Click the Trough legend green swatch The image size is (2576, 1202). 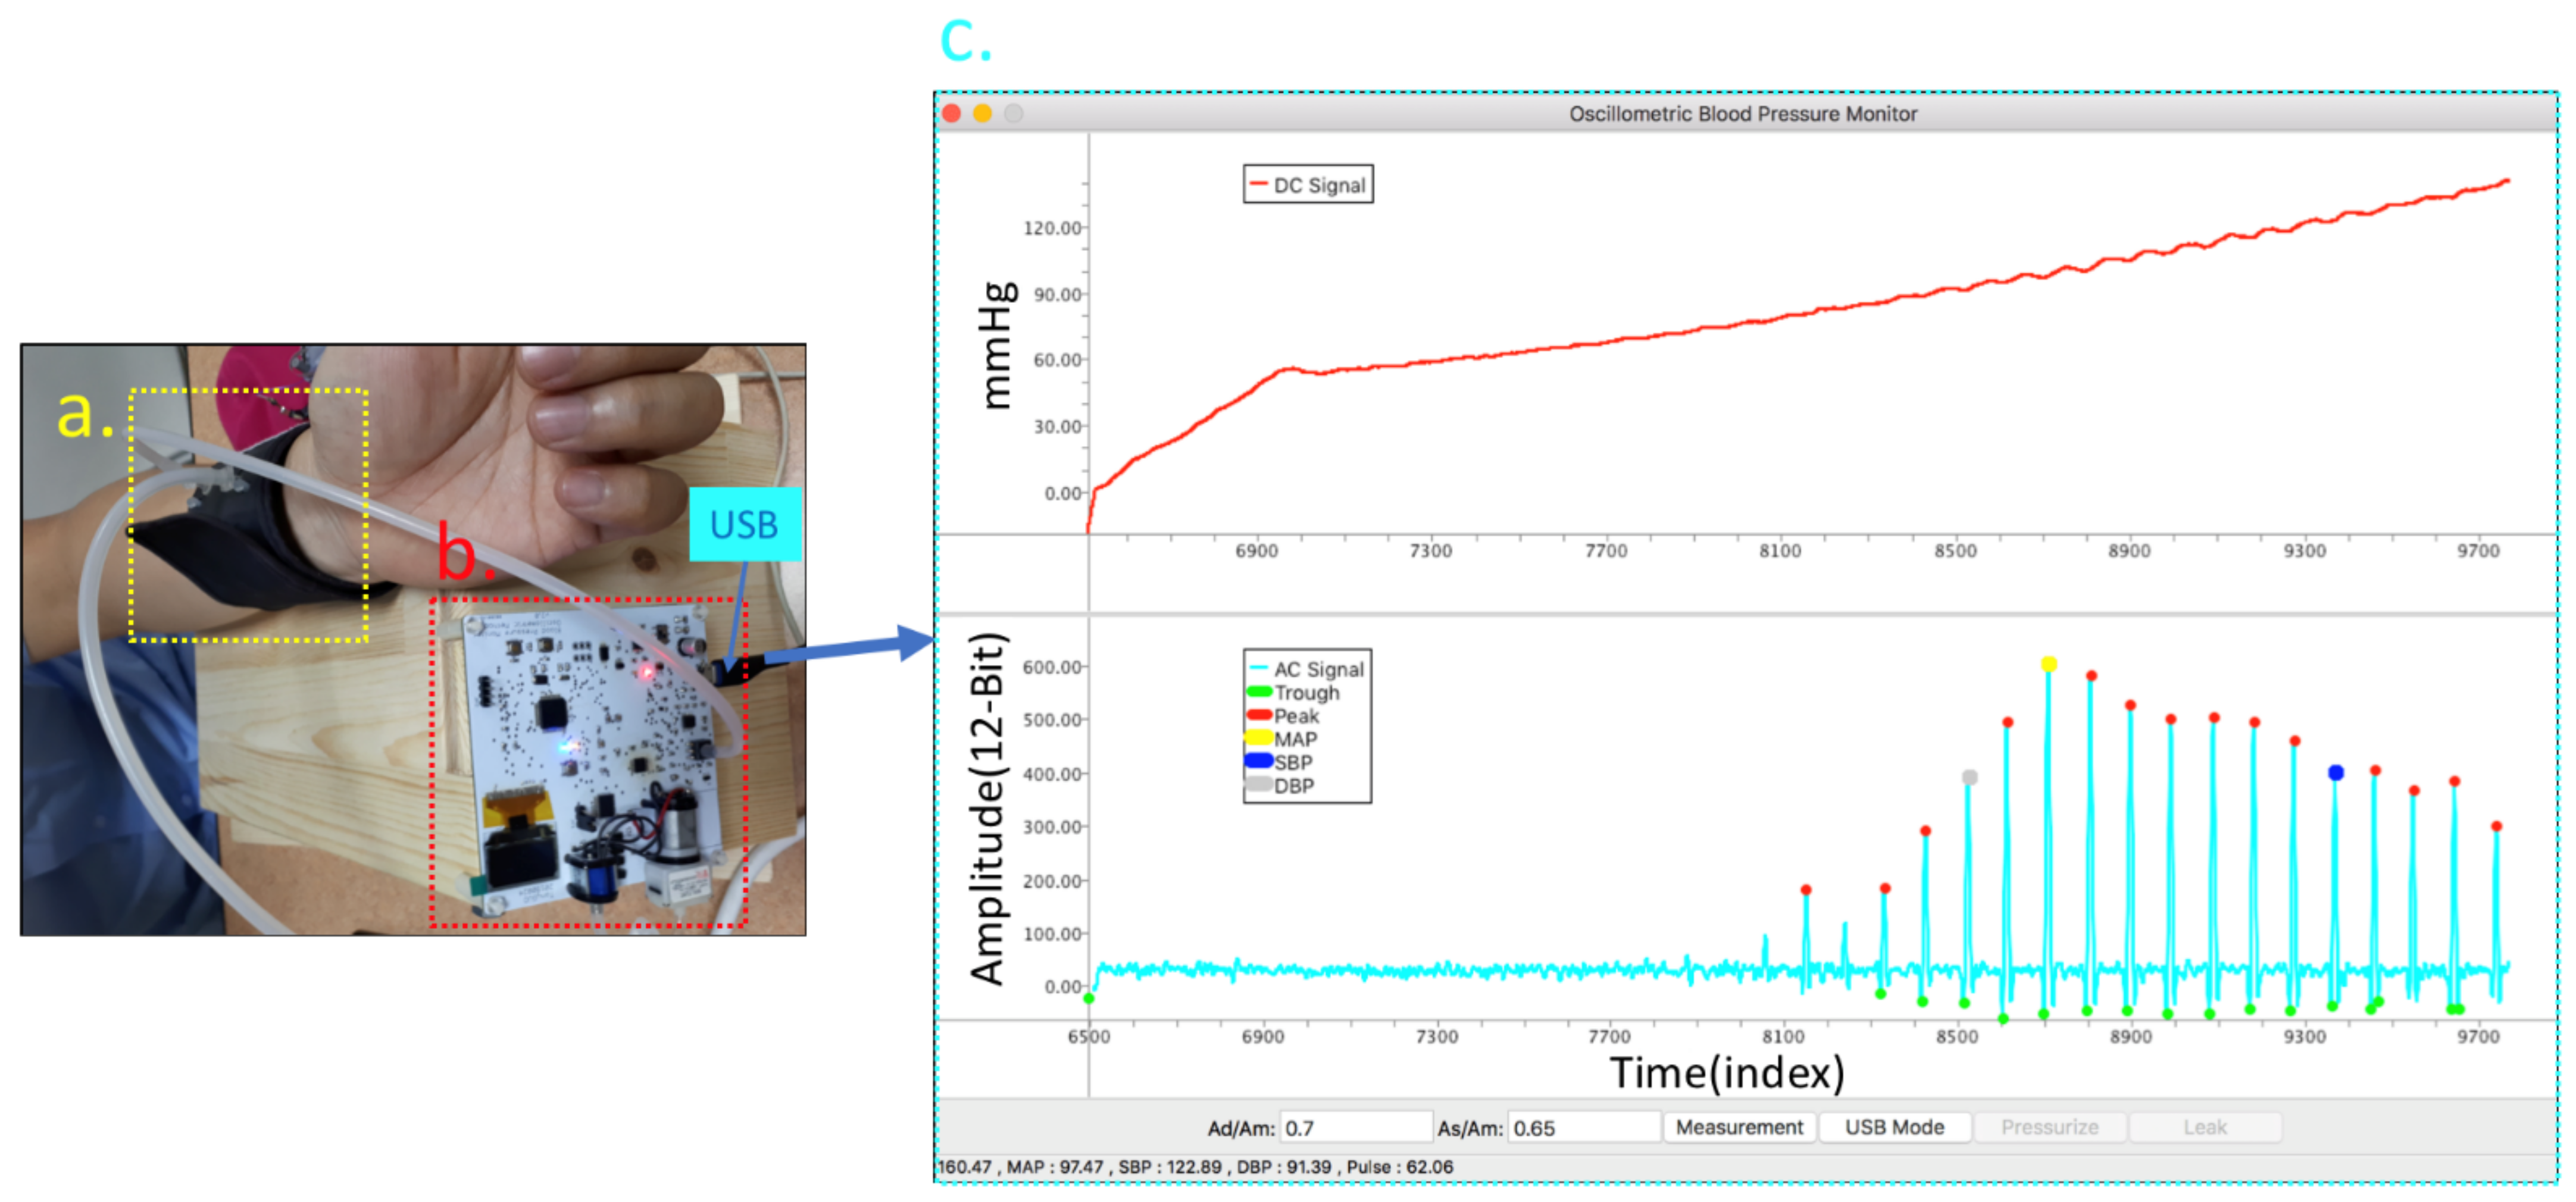(x=1259, y=692)
